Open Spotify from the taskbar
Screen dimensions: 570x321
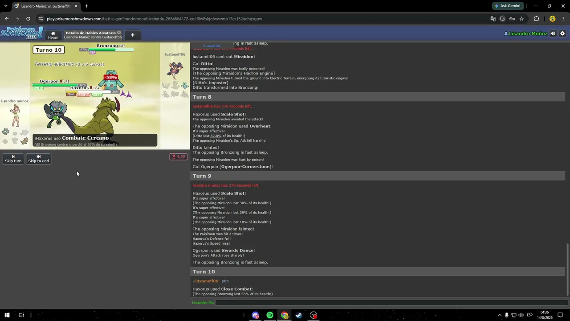tap(270, 315)
